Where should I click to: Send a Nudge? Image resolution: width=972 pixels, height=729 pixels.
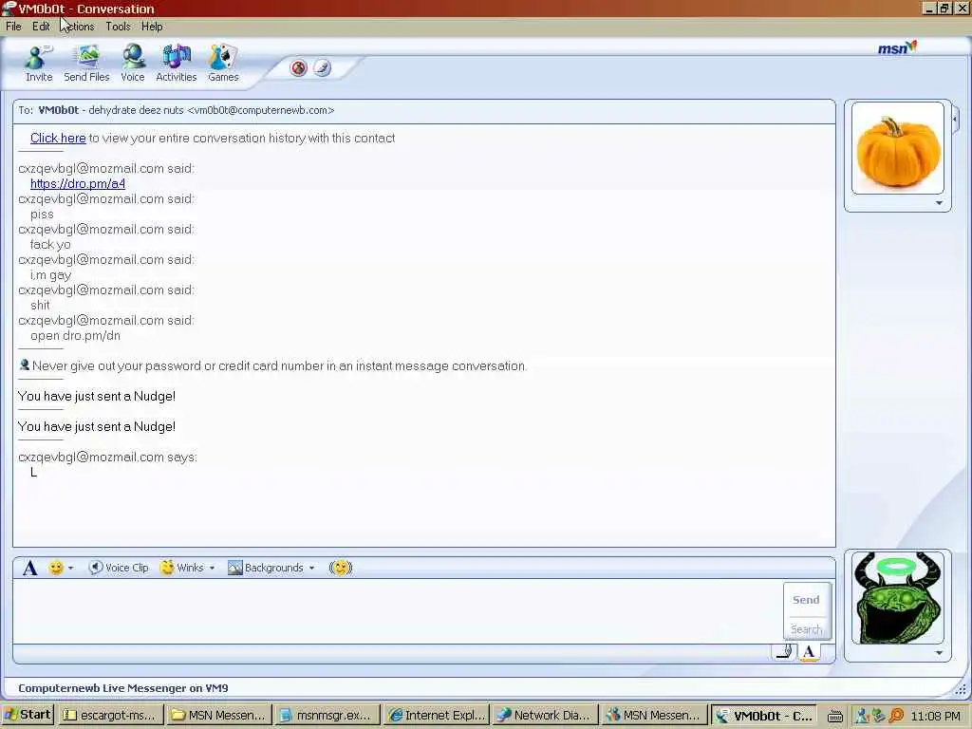pyautogui.click(x=341, y=568)
